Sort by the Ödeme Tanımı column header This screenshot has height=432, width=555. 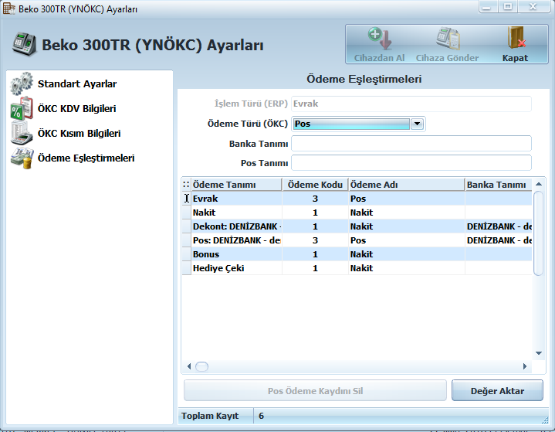236,185
